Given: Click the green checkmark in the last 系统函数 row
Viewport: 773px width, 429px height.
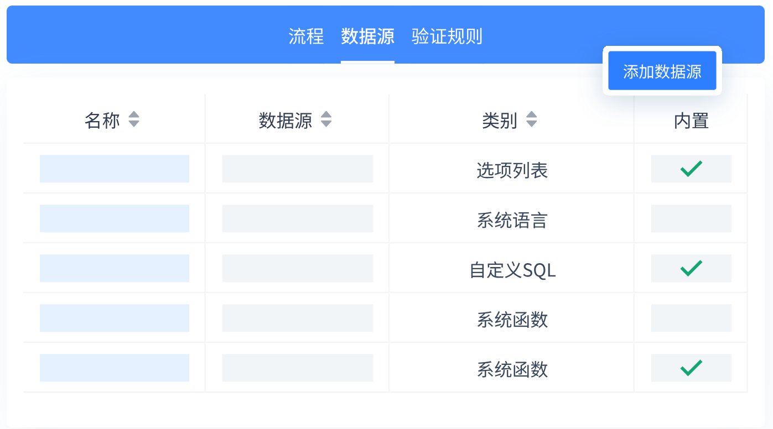Looking at the screenshot, I should (691, 368).
